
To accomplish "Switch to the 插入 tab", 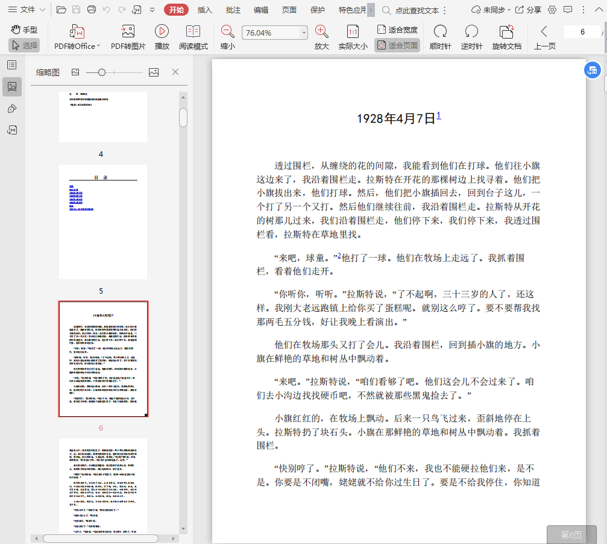I will point(204,10).
